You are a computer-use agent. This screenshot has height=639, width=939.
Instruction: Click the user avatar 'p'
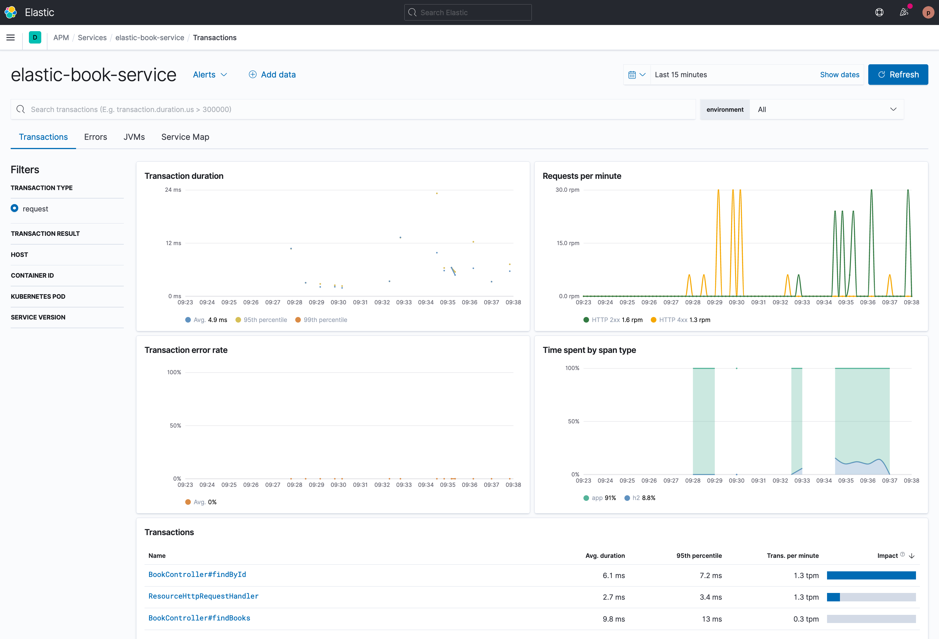(x=928, y=13)
